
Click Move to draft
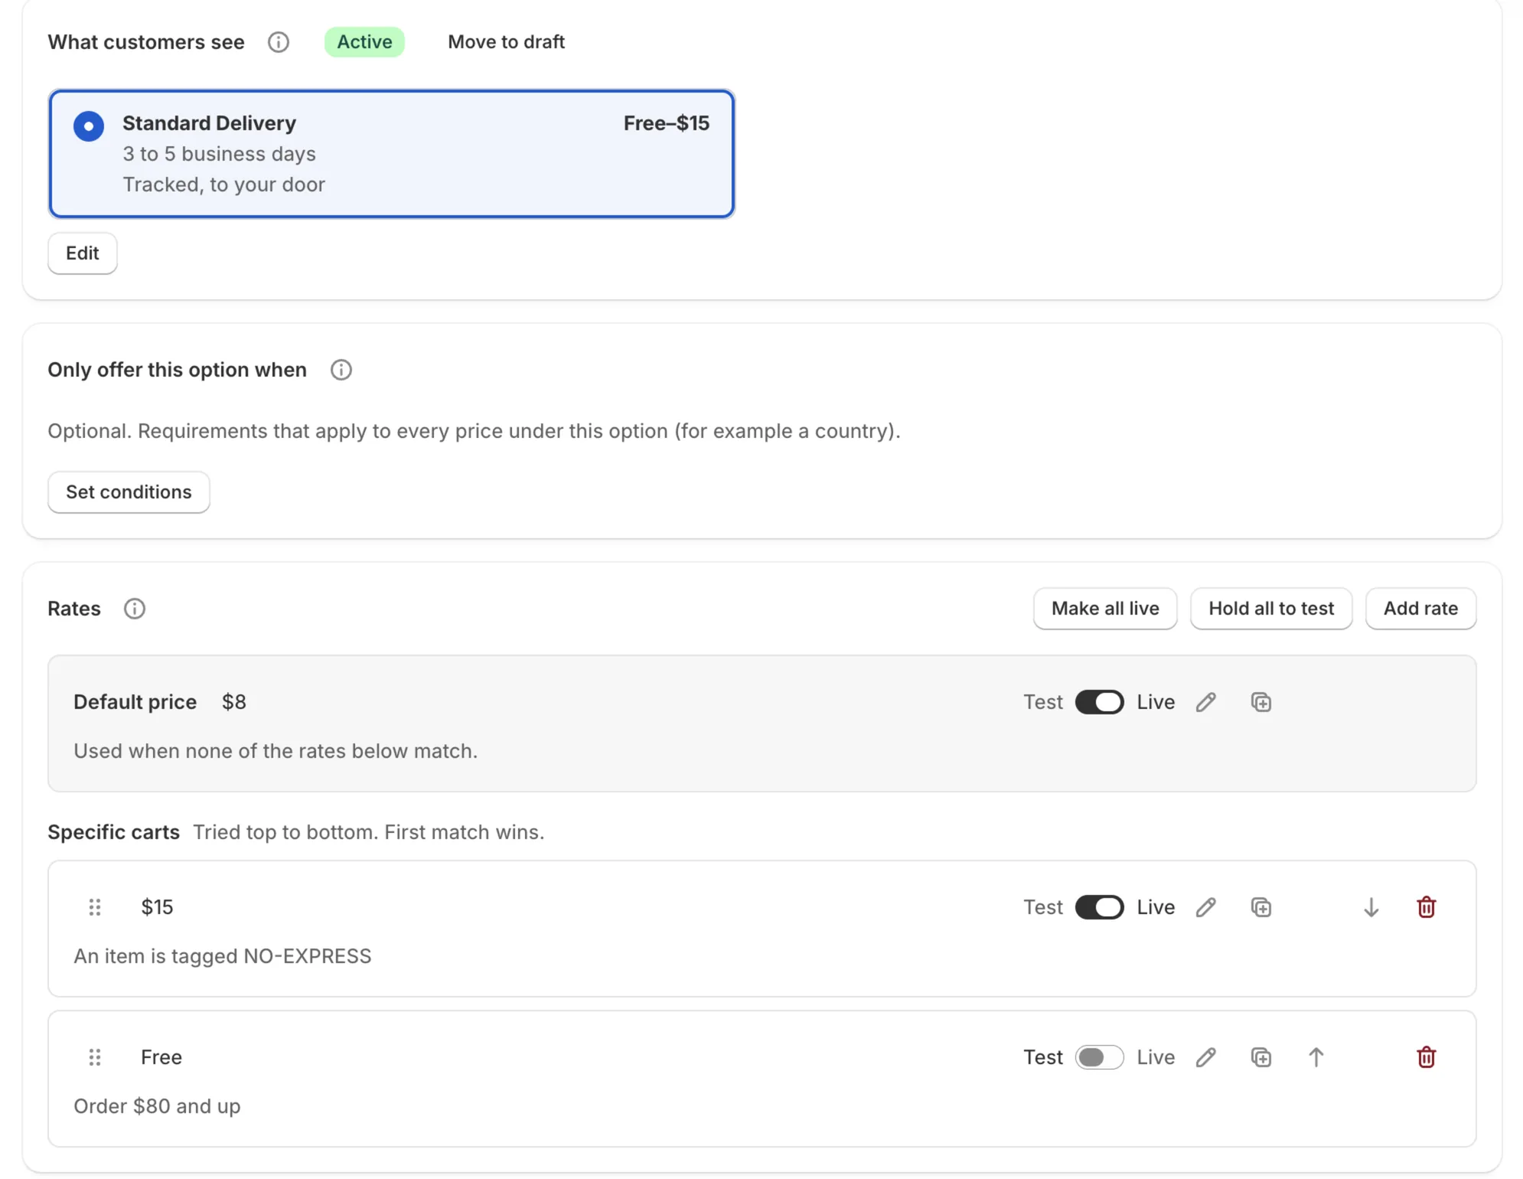(x=507, y=42)
